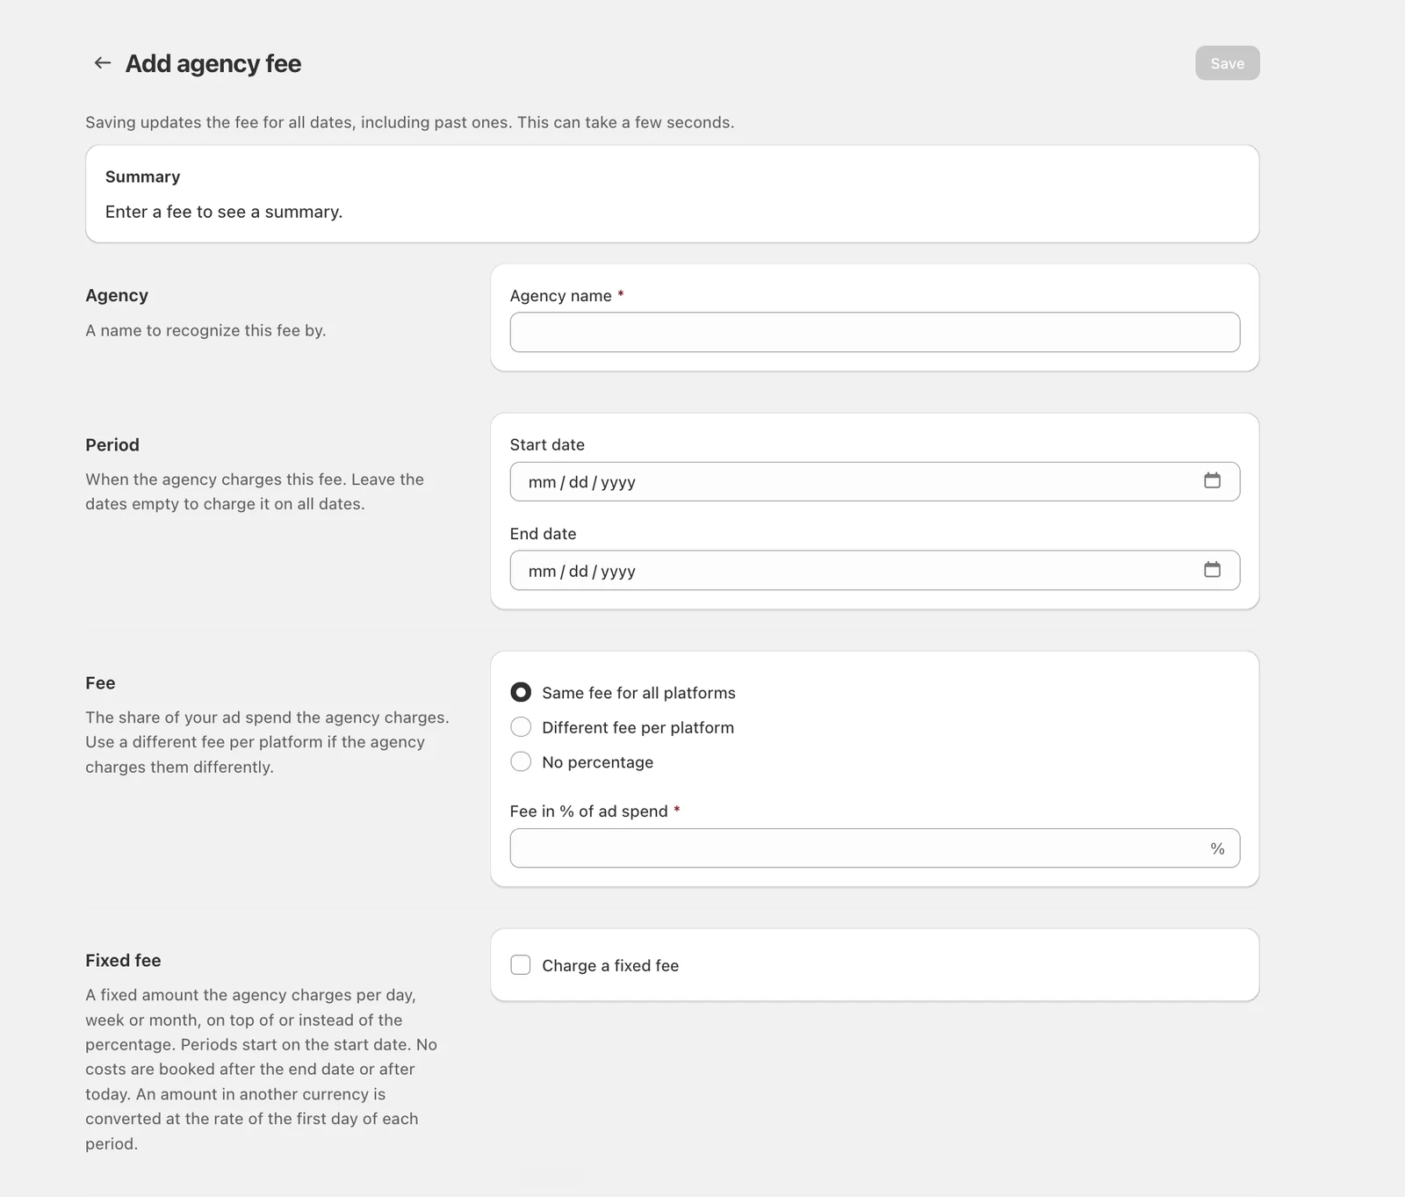Select Same fee for all platforms option
This screenshot has width=1405, height=1197.
tap(521, 692)
